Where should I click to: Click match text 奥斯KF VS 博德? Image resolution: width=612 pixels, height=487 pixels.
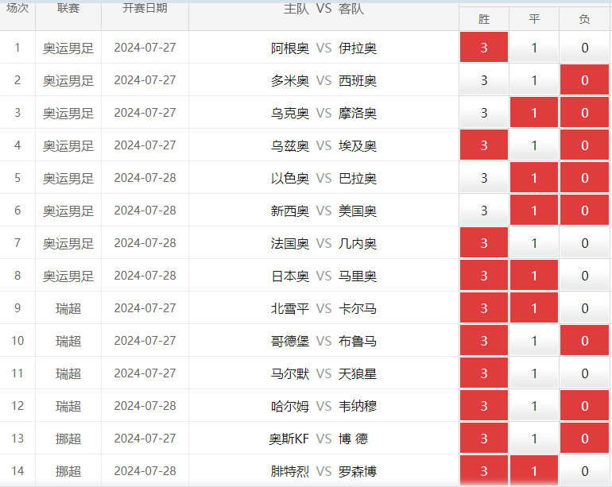[319, 439]
